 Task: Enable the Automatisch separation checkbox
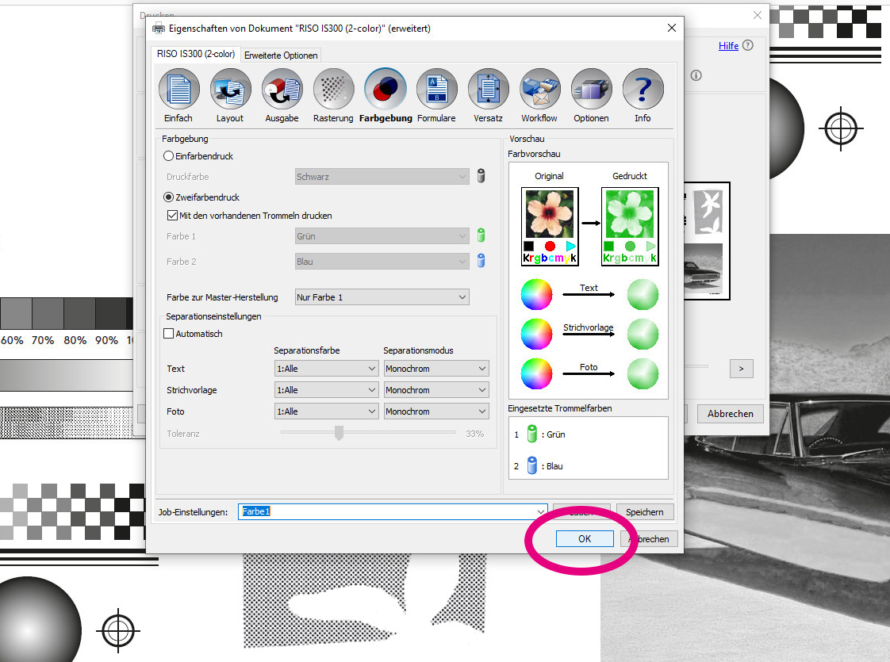[x=168, y=334]
